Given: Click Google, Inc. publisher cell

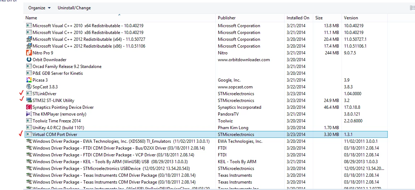Looking at the screenshot, I should (229, 80).
